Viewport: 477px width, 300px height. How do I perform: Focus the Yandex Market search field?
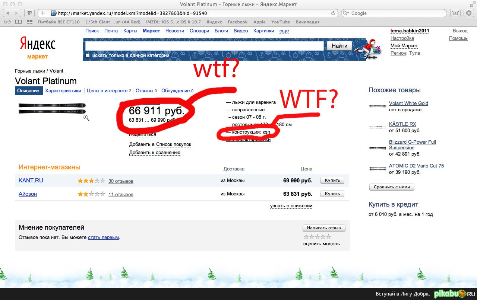pos(204,46)
